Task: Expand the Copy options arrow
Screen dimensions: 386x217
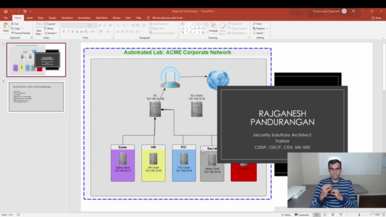Action: tap(23, 28)
